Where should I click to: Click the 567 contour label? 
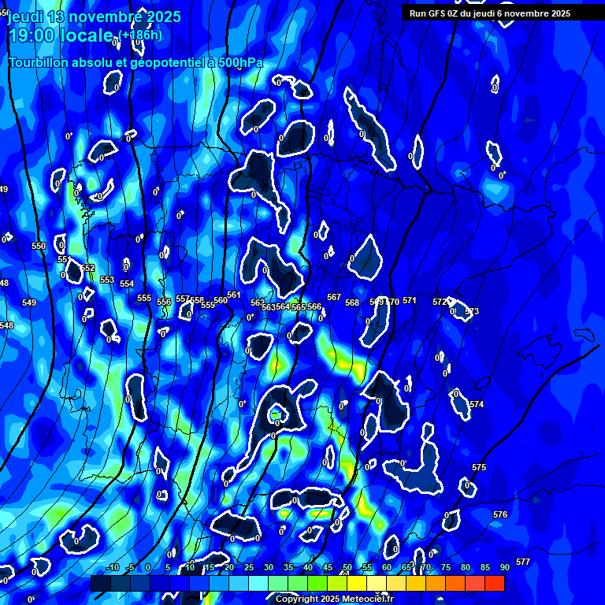pyautogui.click(x=334, y=297)
